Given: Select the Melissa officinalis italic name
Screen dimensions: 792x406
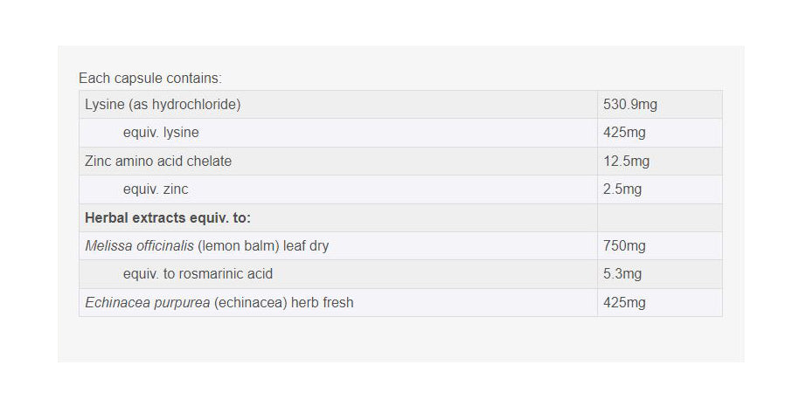Looking at the screenshot, I should (139, 246).
